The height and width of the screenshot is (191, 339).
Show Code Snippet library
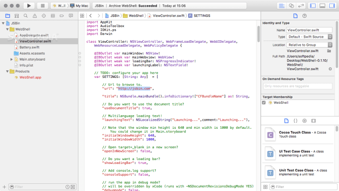(x=295, y=121)
